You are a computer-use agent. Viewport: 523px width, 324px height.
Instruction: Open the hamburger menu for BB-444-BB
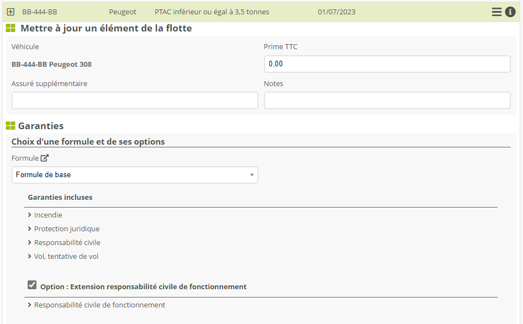coord(496,12)
